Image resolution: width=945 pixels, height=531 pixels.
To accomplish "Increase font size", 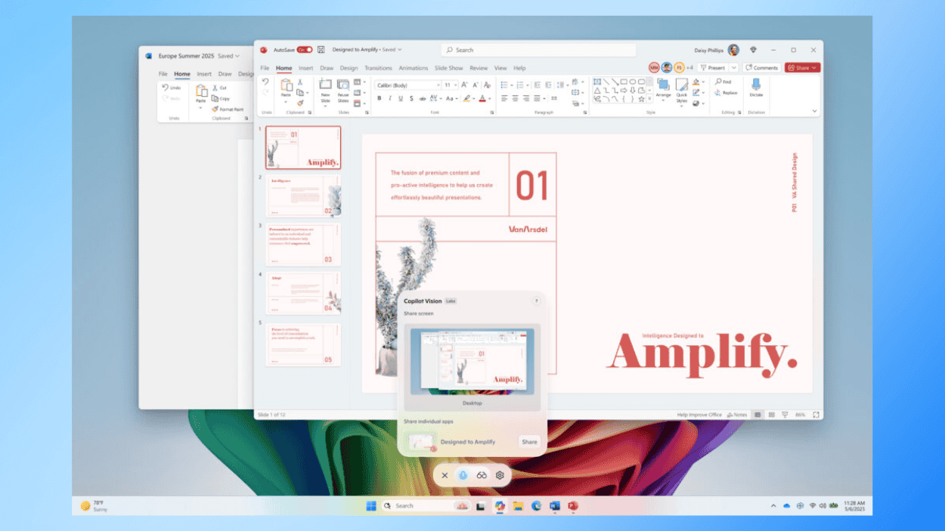I will pos(464,85).
